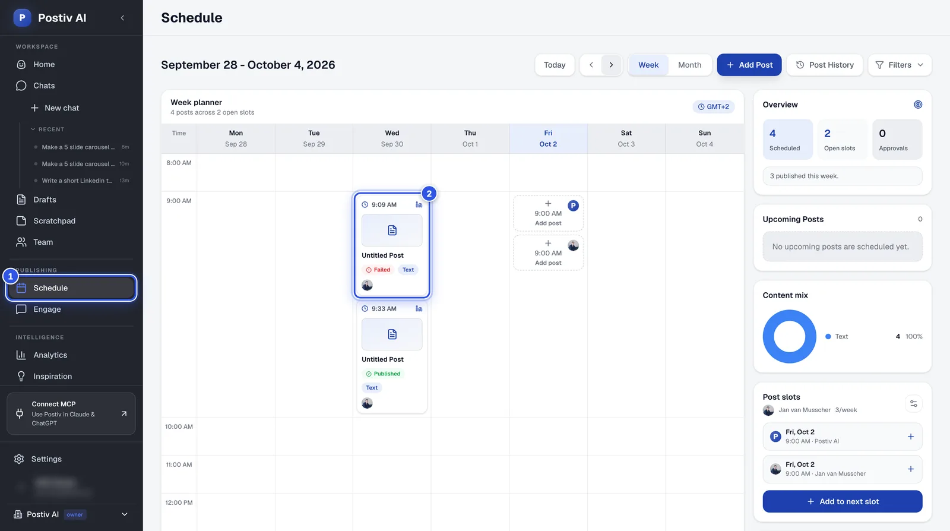Click the 4 Scheduled stat card

787,140
